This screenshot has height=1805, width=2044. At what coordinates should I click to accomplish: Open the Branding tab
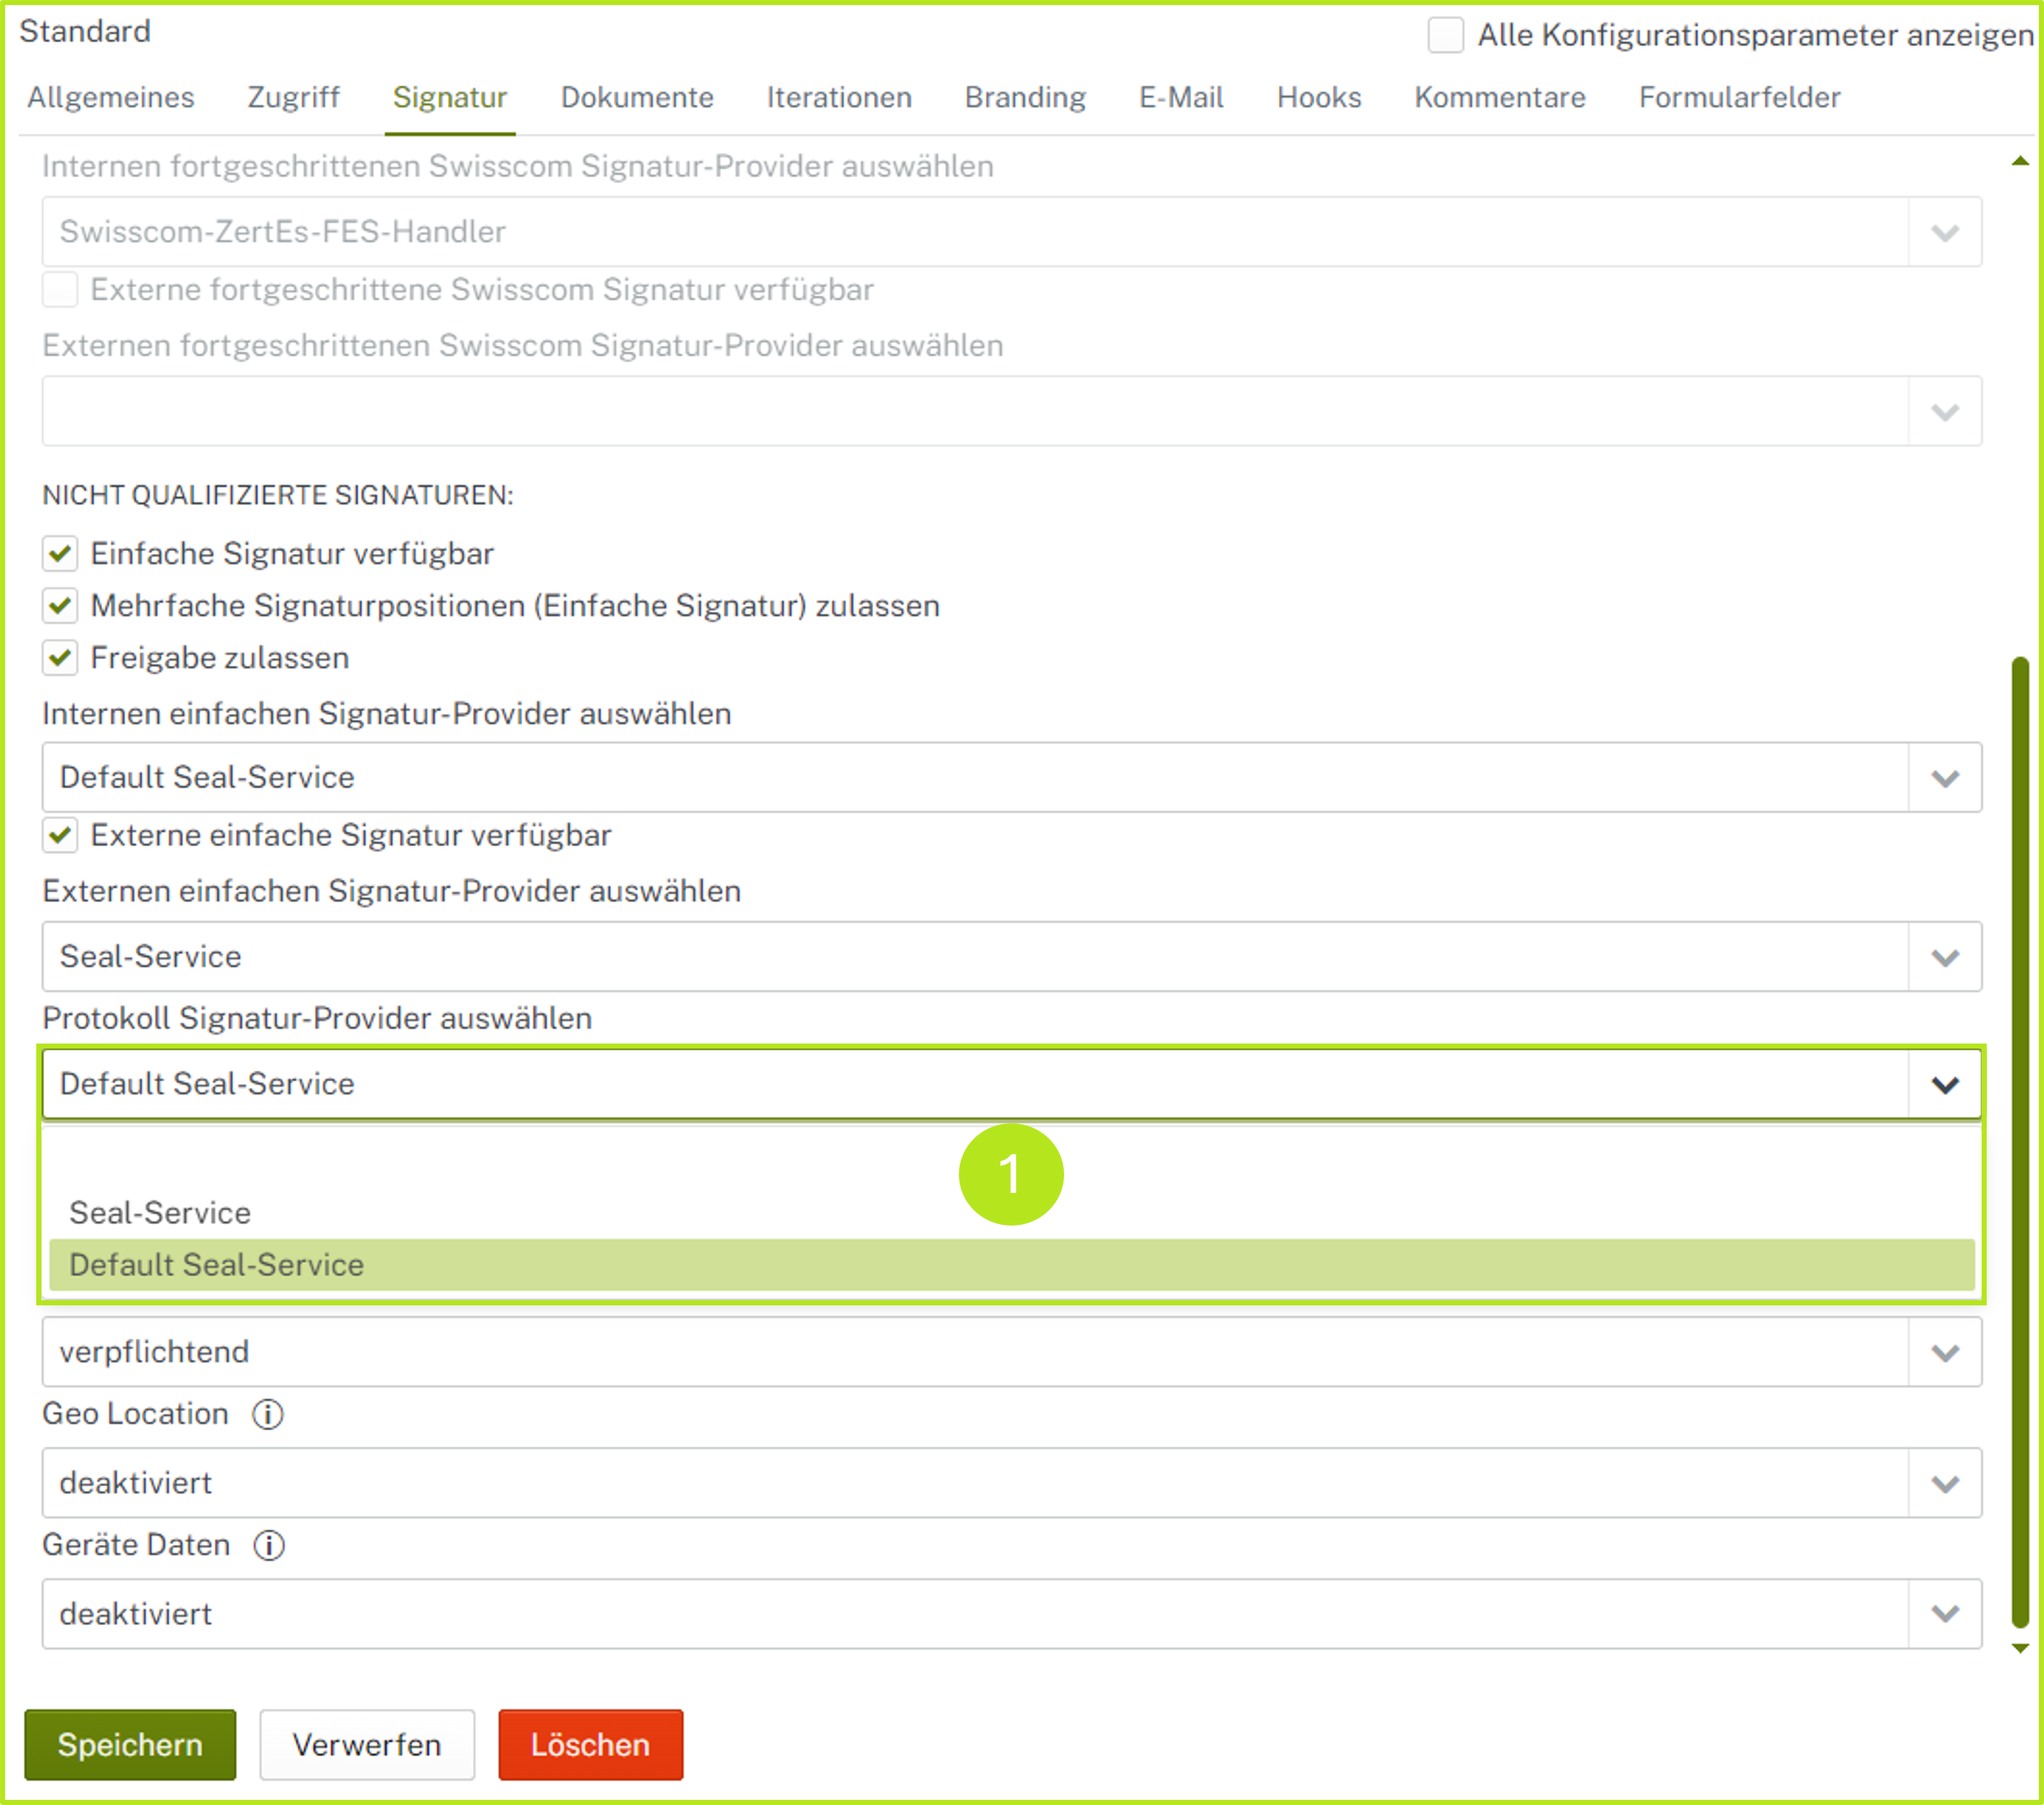[1025, 97]
